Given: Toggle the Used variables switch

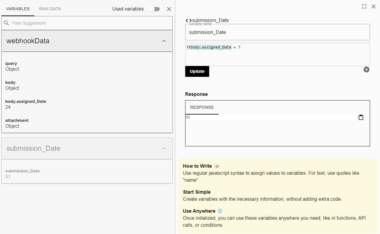Looking at the screenshot, I should point(154,9).
